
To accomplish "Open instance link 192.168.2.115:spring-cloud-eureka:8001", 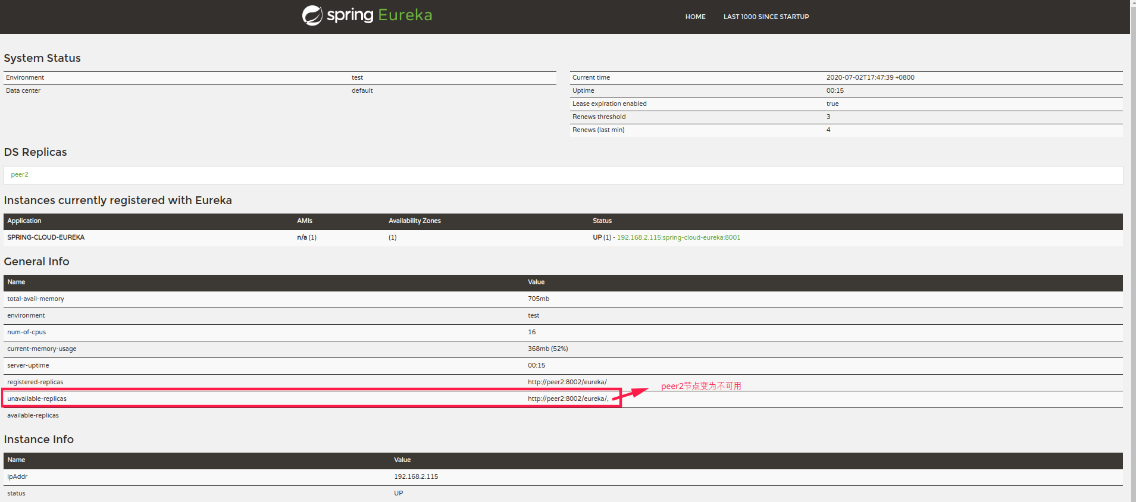I will click(x=678, y=237).
